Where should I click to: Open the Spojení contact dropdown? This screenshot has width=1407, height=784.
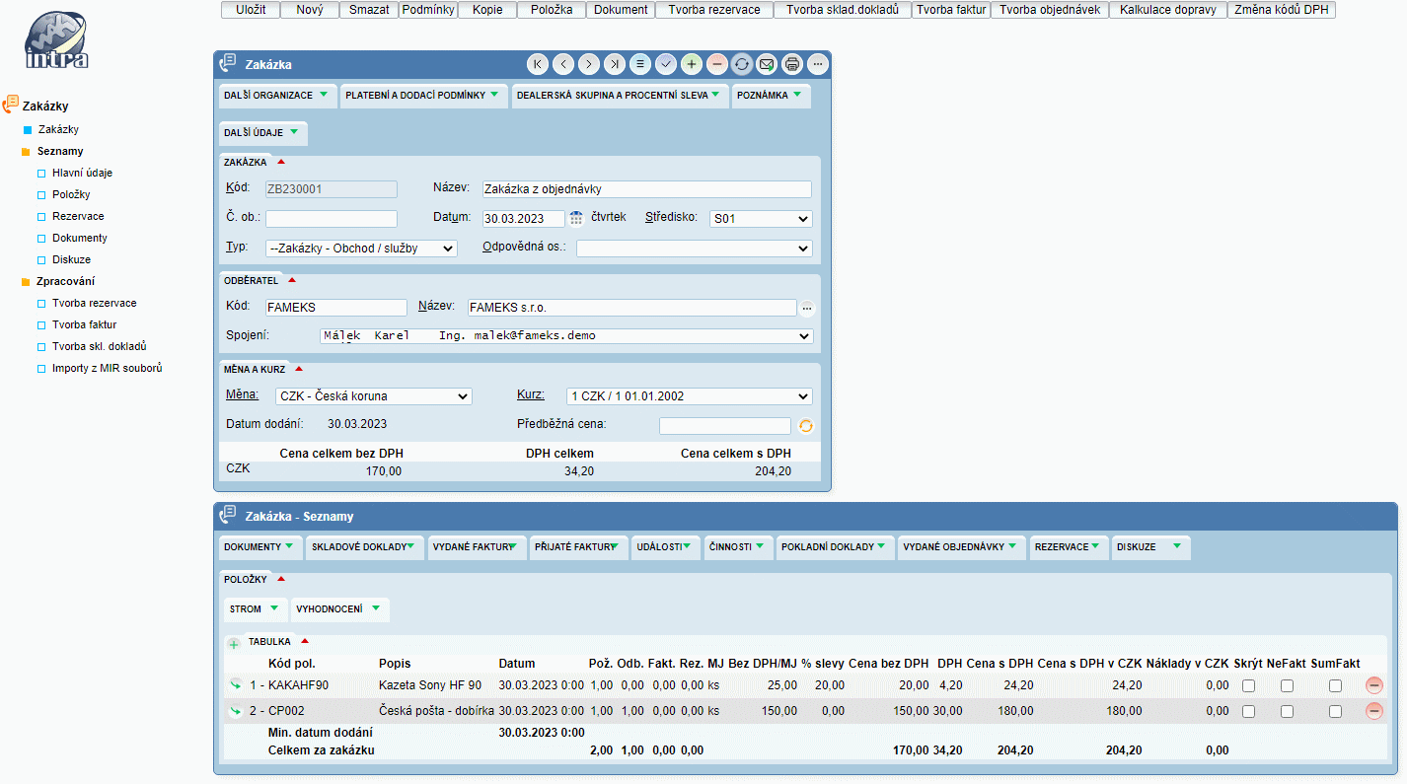click(x=567, y=336)
